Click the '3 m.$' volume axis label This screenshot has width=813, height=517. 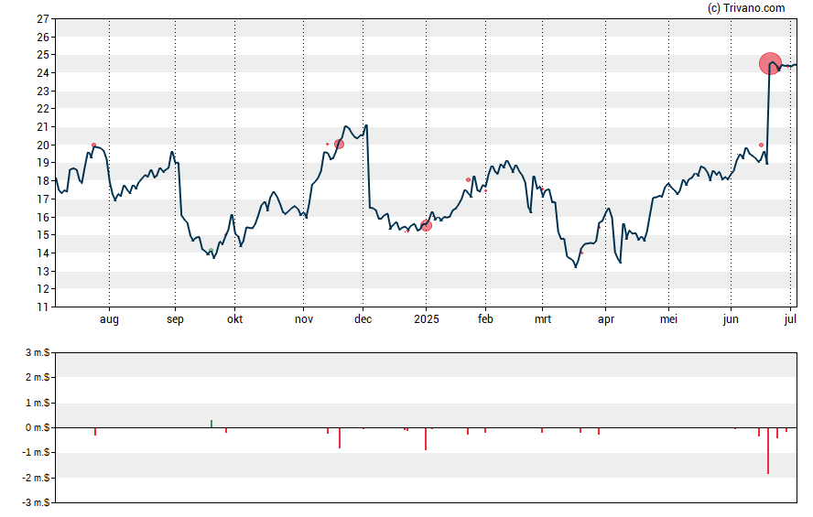(x=38, y=353)
